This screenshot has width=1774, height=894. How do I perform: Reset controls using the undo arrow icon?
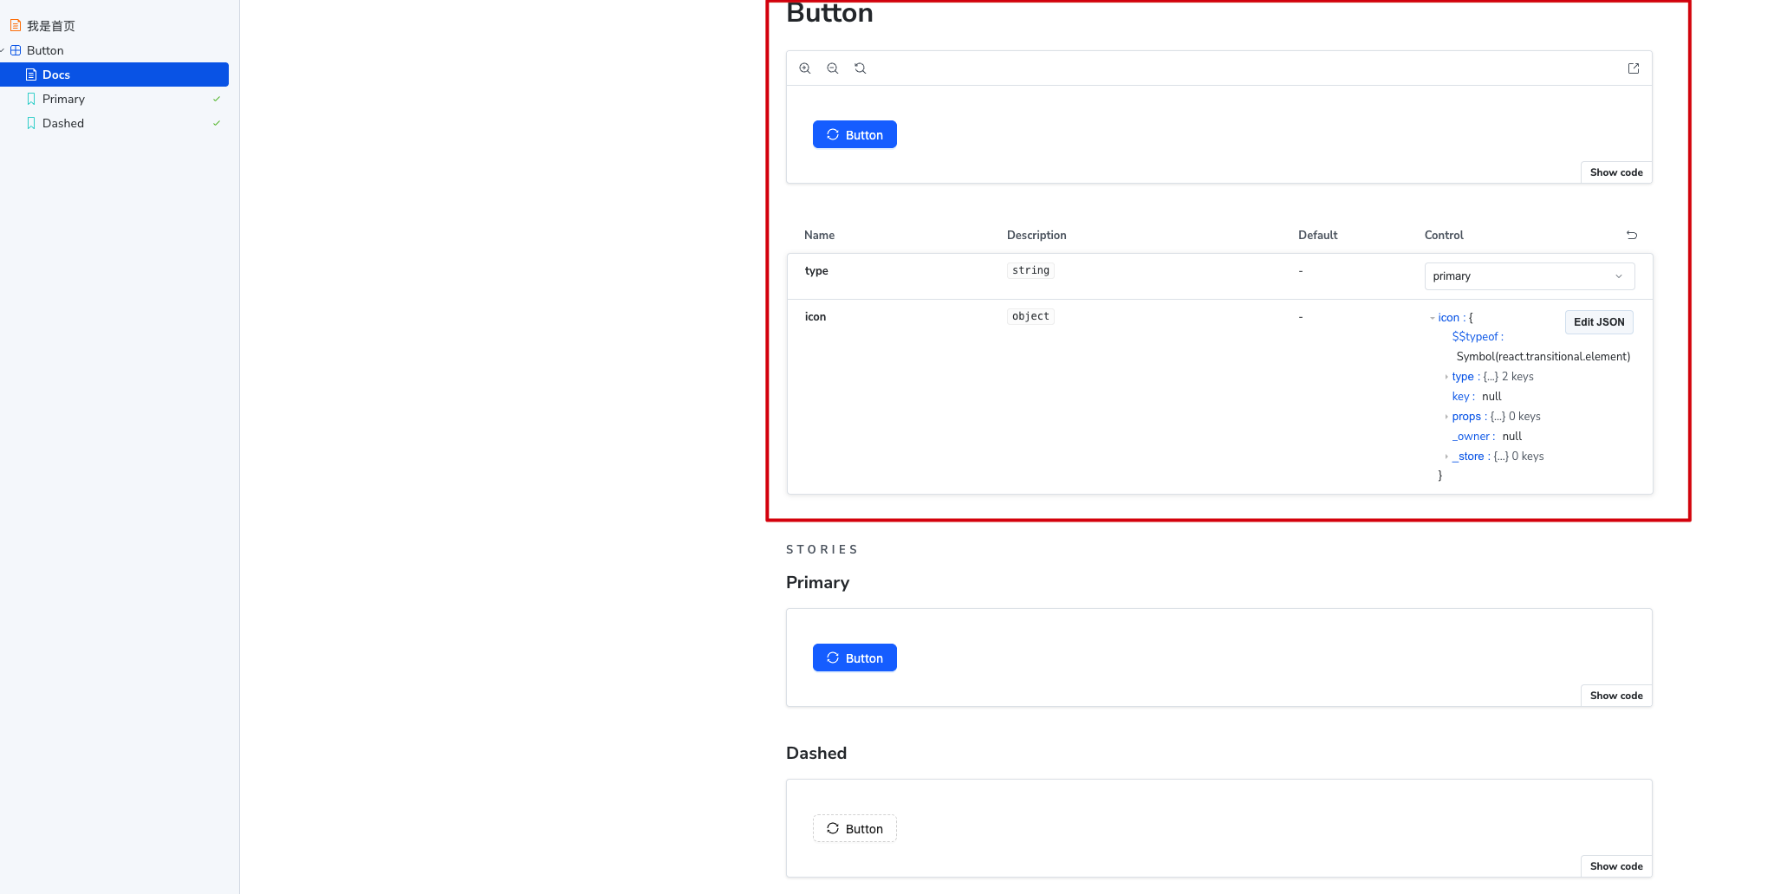click(x=1632, y=235)
